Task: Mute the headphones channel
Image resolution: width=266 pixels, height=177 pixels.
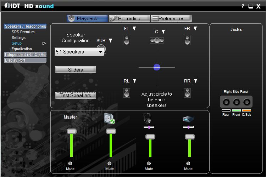Action: click(149, 163)
